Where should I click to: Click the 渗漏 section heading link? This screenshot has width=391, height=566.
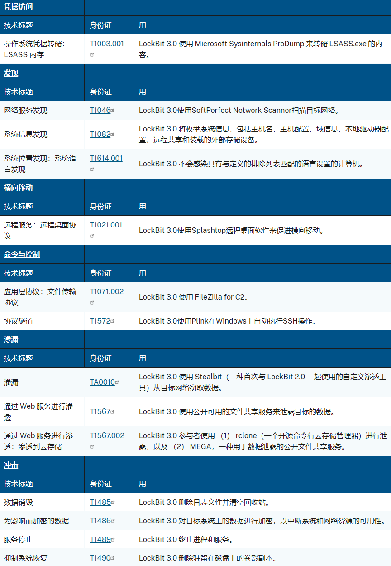point(11,340)
